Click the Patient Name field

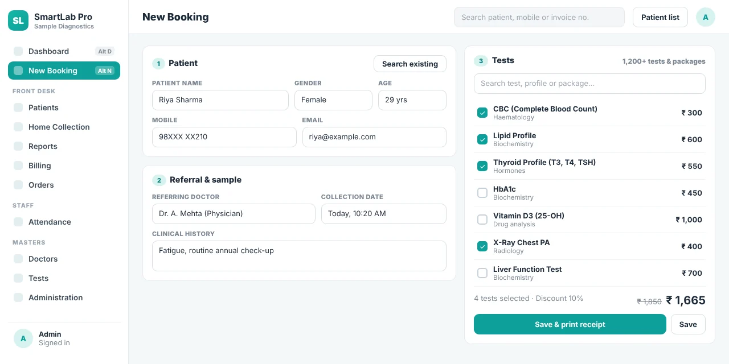point(220,100)
